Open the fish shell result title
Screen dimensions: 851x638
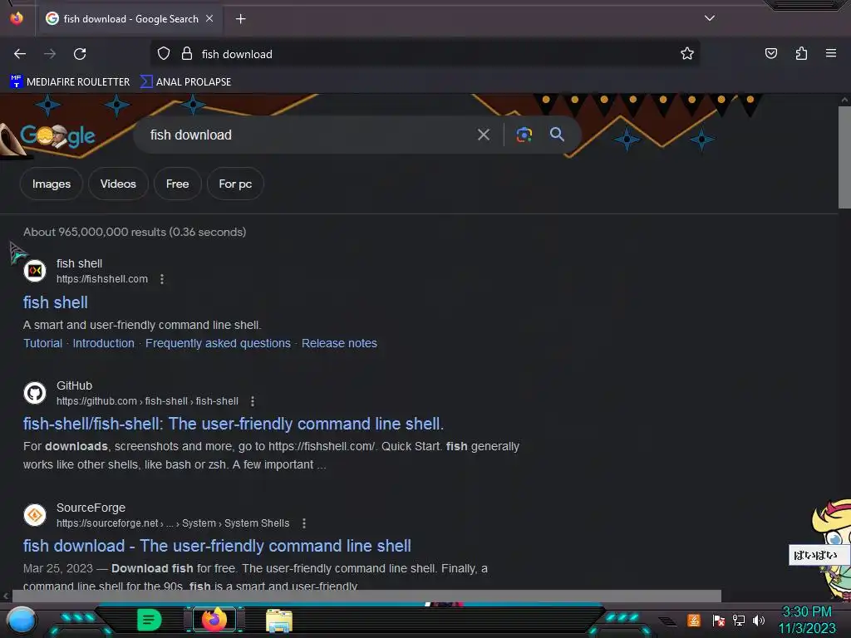click(x=56, y=302)
